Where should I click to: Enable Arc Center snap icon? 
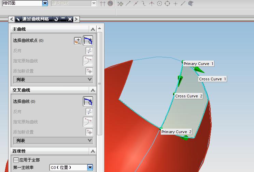pyautogui.click(x=159, y=3)
